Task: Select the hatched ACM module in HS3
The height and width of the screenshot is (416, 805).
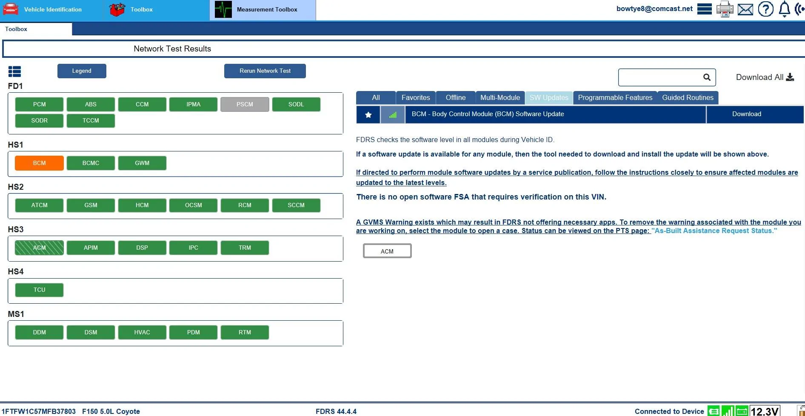Action: pyautogui.click(x=39, y=248)
